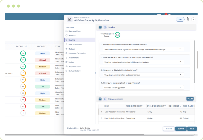
Task: Click the Notes edit icon in sidebar
Action: (x=67, y=62)
